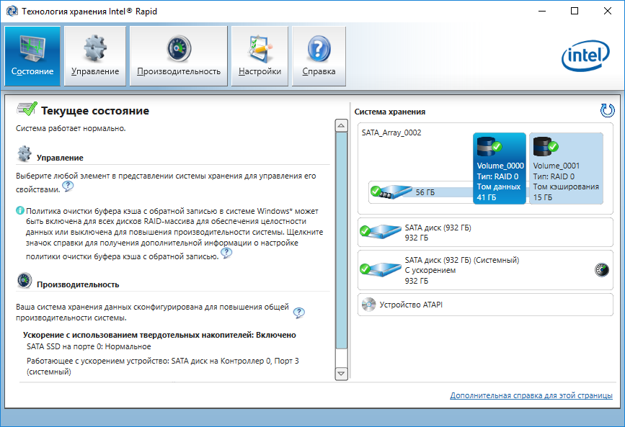Open help bubble in Производительность section

tap(298, 313)
